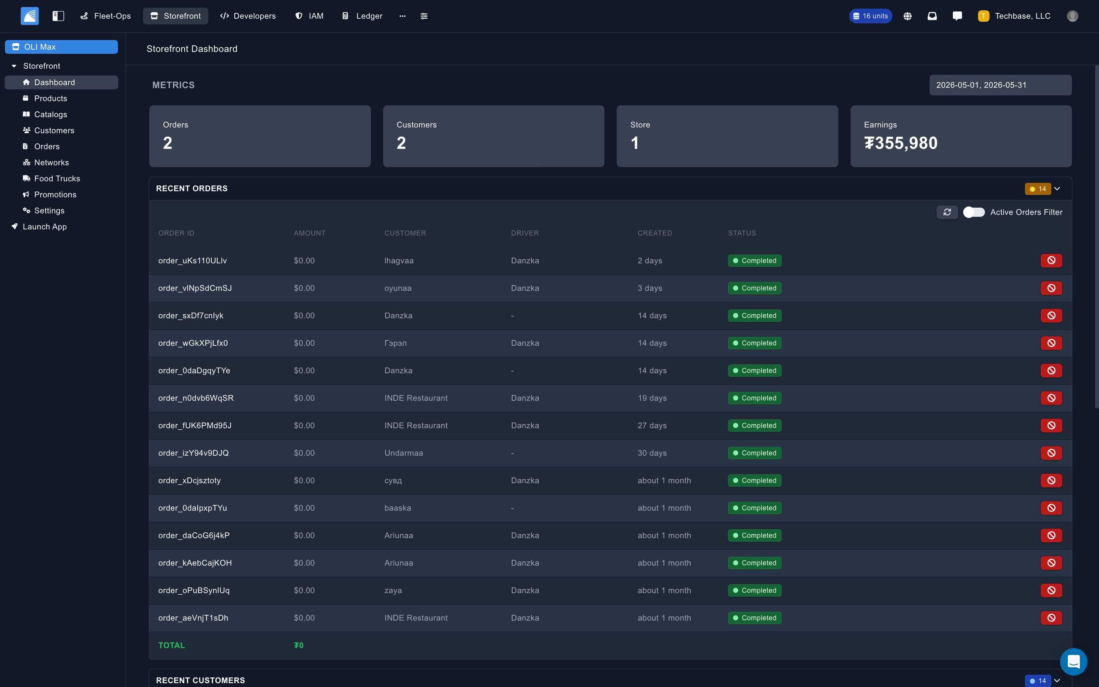1099x687 pixels.
Task: Cancel order_oPuBSynlUq with red icon
Action: [x=1051, y=590]
